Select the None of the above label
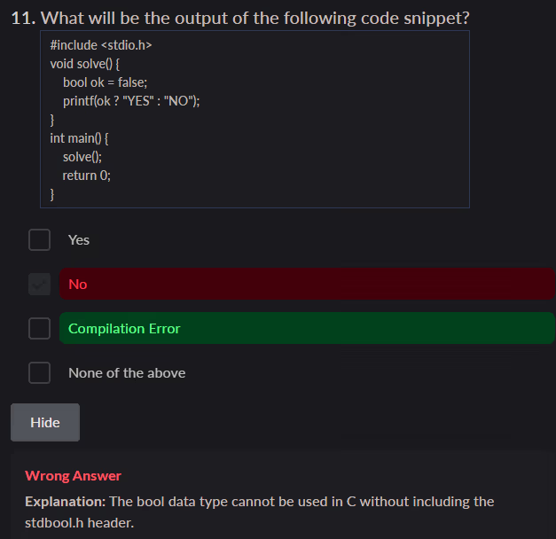 pos(127,373)
